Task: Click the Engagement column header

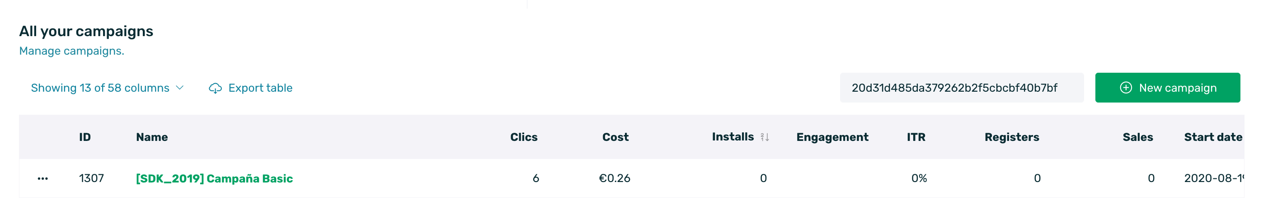Action: pyautogui.click(x=832, y=137)
